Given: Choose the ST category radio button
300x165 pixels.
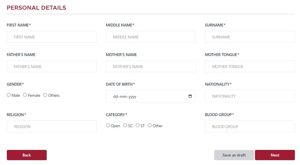Looking at the screenshot, I should (x=138, y=125).
